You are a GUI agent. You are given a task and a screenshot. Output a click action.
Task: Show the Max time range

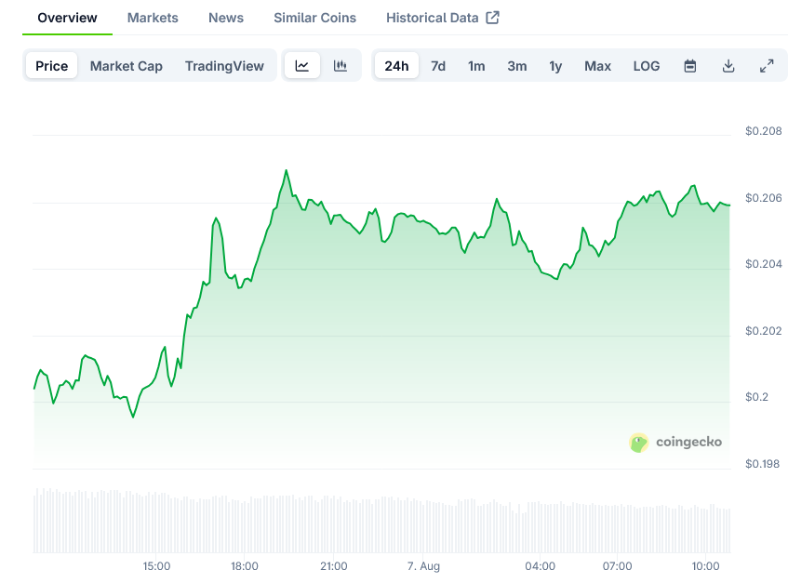coord(597,66)
